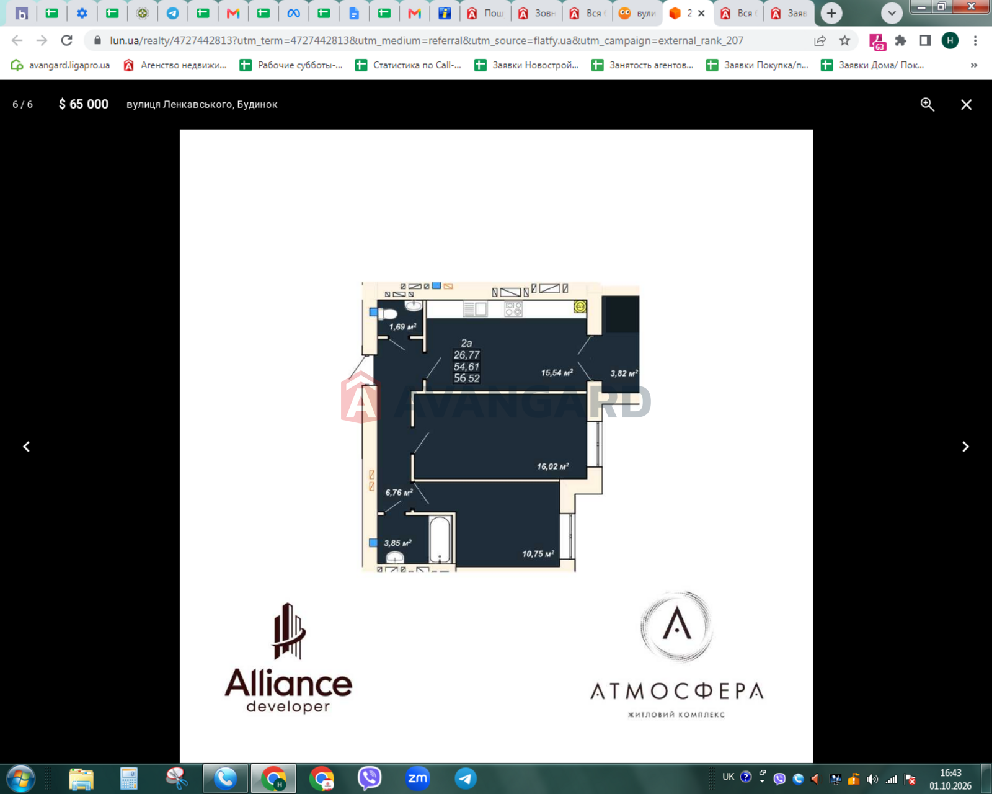The height and width of the screenshot is (794, 992).
Task: Share this page from the address bar
Action: 820,40
